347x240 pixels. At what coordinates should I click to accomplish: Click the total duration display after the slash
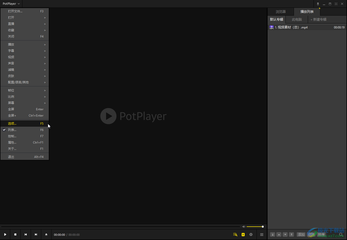tap(74, 235)
